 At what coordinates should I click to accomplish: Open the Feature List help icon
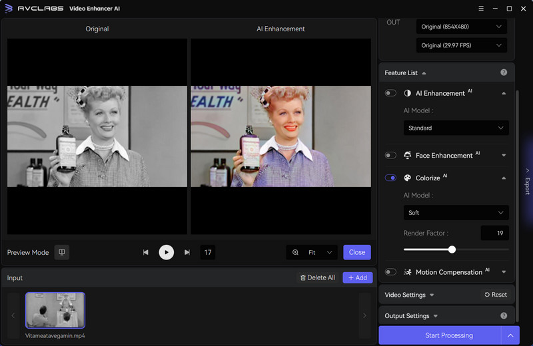pos(504,73)
